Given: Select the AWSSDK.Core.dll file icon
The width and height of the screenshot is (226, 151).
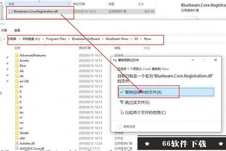Looking at the screenshot, I should tap(17, 148).
